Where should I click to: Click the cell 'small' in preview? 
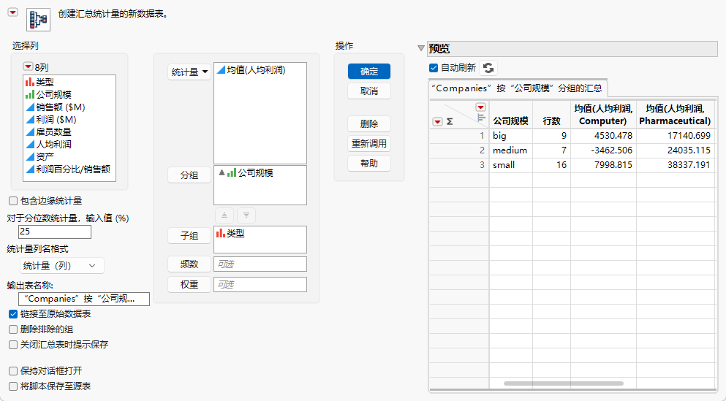511,165
